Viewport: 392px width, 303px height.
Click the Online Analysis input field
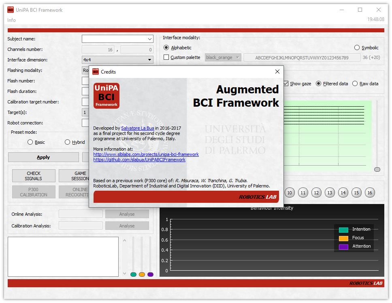coord(81,214)
